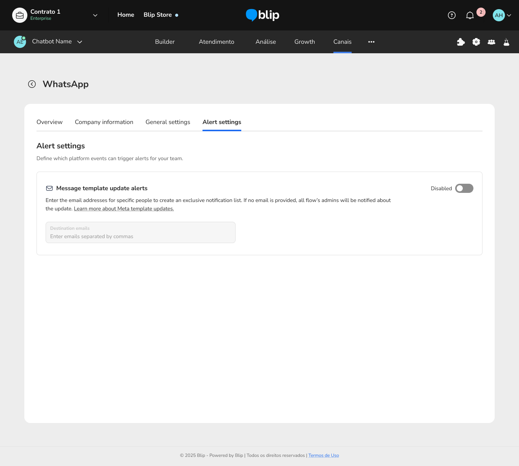The image size is (519, 466).
Task: Open the help question mark icon
Action: [451, 15]
